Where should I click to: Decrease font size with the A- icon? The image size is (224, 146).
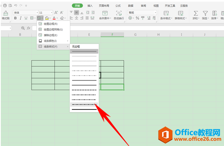coord(62,12)
